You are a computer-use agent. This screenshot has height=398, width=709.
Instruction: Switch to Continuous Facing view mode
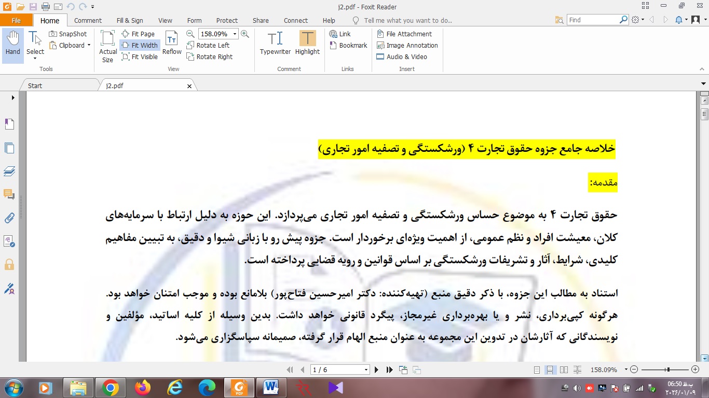(x=578, y=369)
